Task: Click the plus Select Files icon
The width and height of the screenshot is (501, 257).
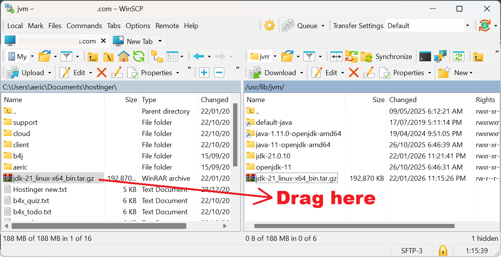Action: (x=204, y=72)
